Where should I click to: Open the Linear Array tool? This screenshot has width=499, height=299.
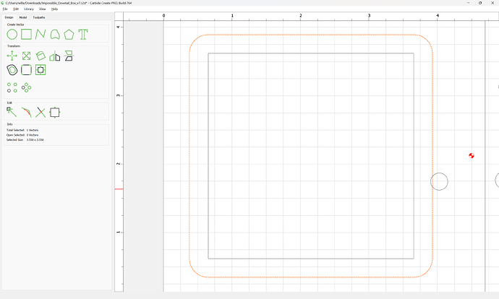click(x=12, y=87)
